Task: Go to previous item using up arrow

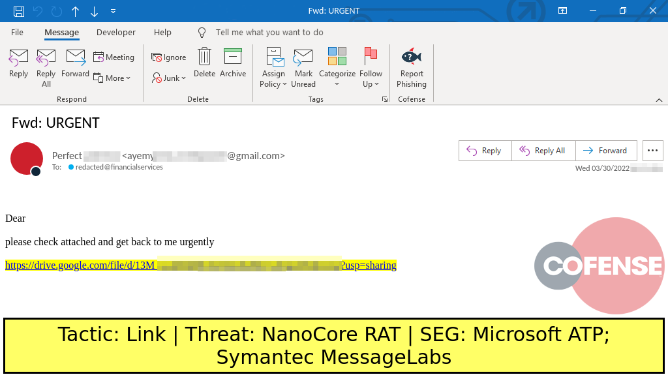Action: click(x=76, y=11)
